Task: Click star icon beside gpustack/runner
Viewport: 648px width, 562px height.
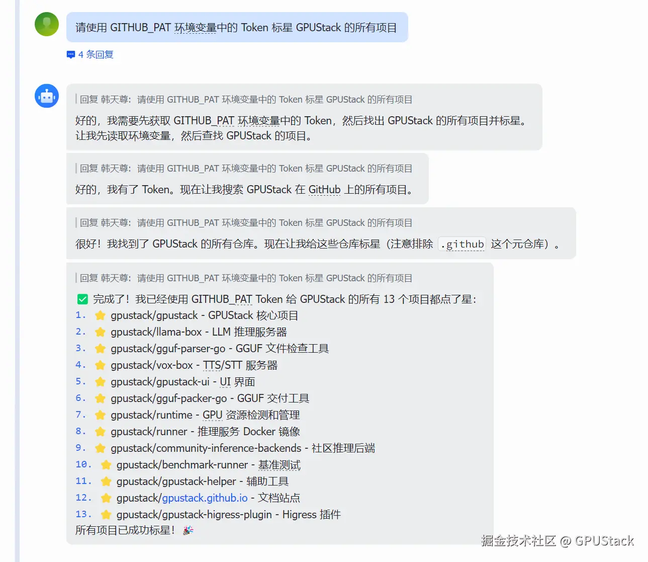Action: click(x=101, y=432)
